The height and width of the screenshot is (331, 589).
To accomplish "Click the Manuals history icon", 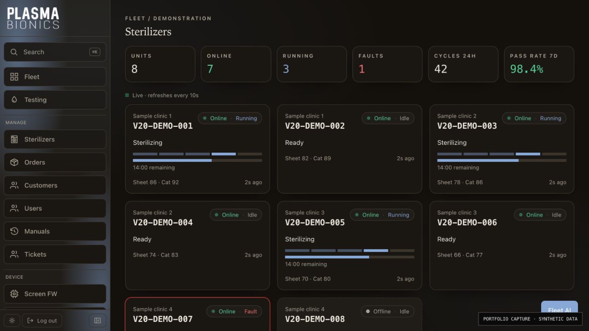I will [14, 231].
